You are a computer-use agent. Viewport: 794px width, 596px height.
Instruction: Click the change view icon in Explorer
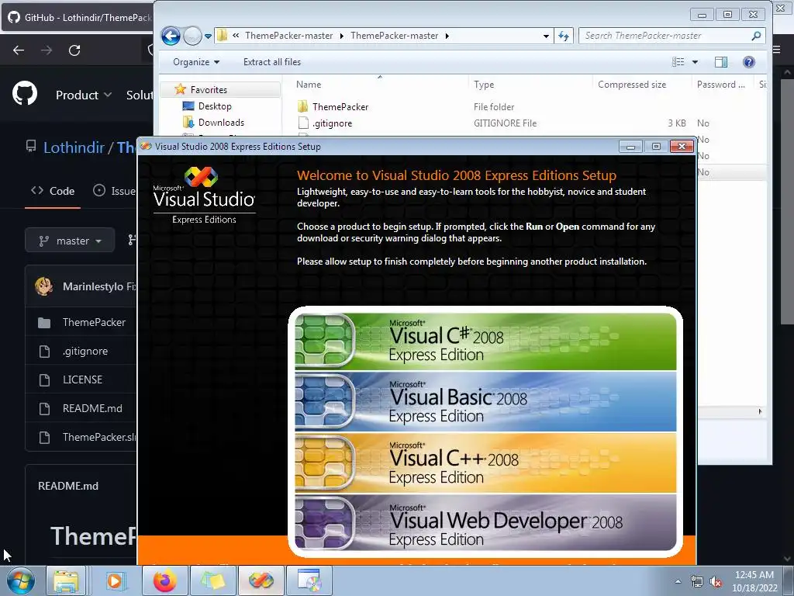pos(678,62)
